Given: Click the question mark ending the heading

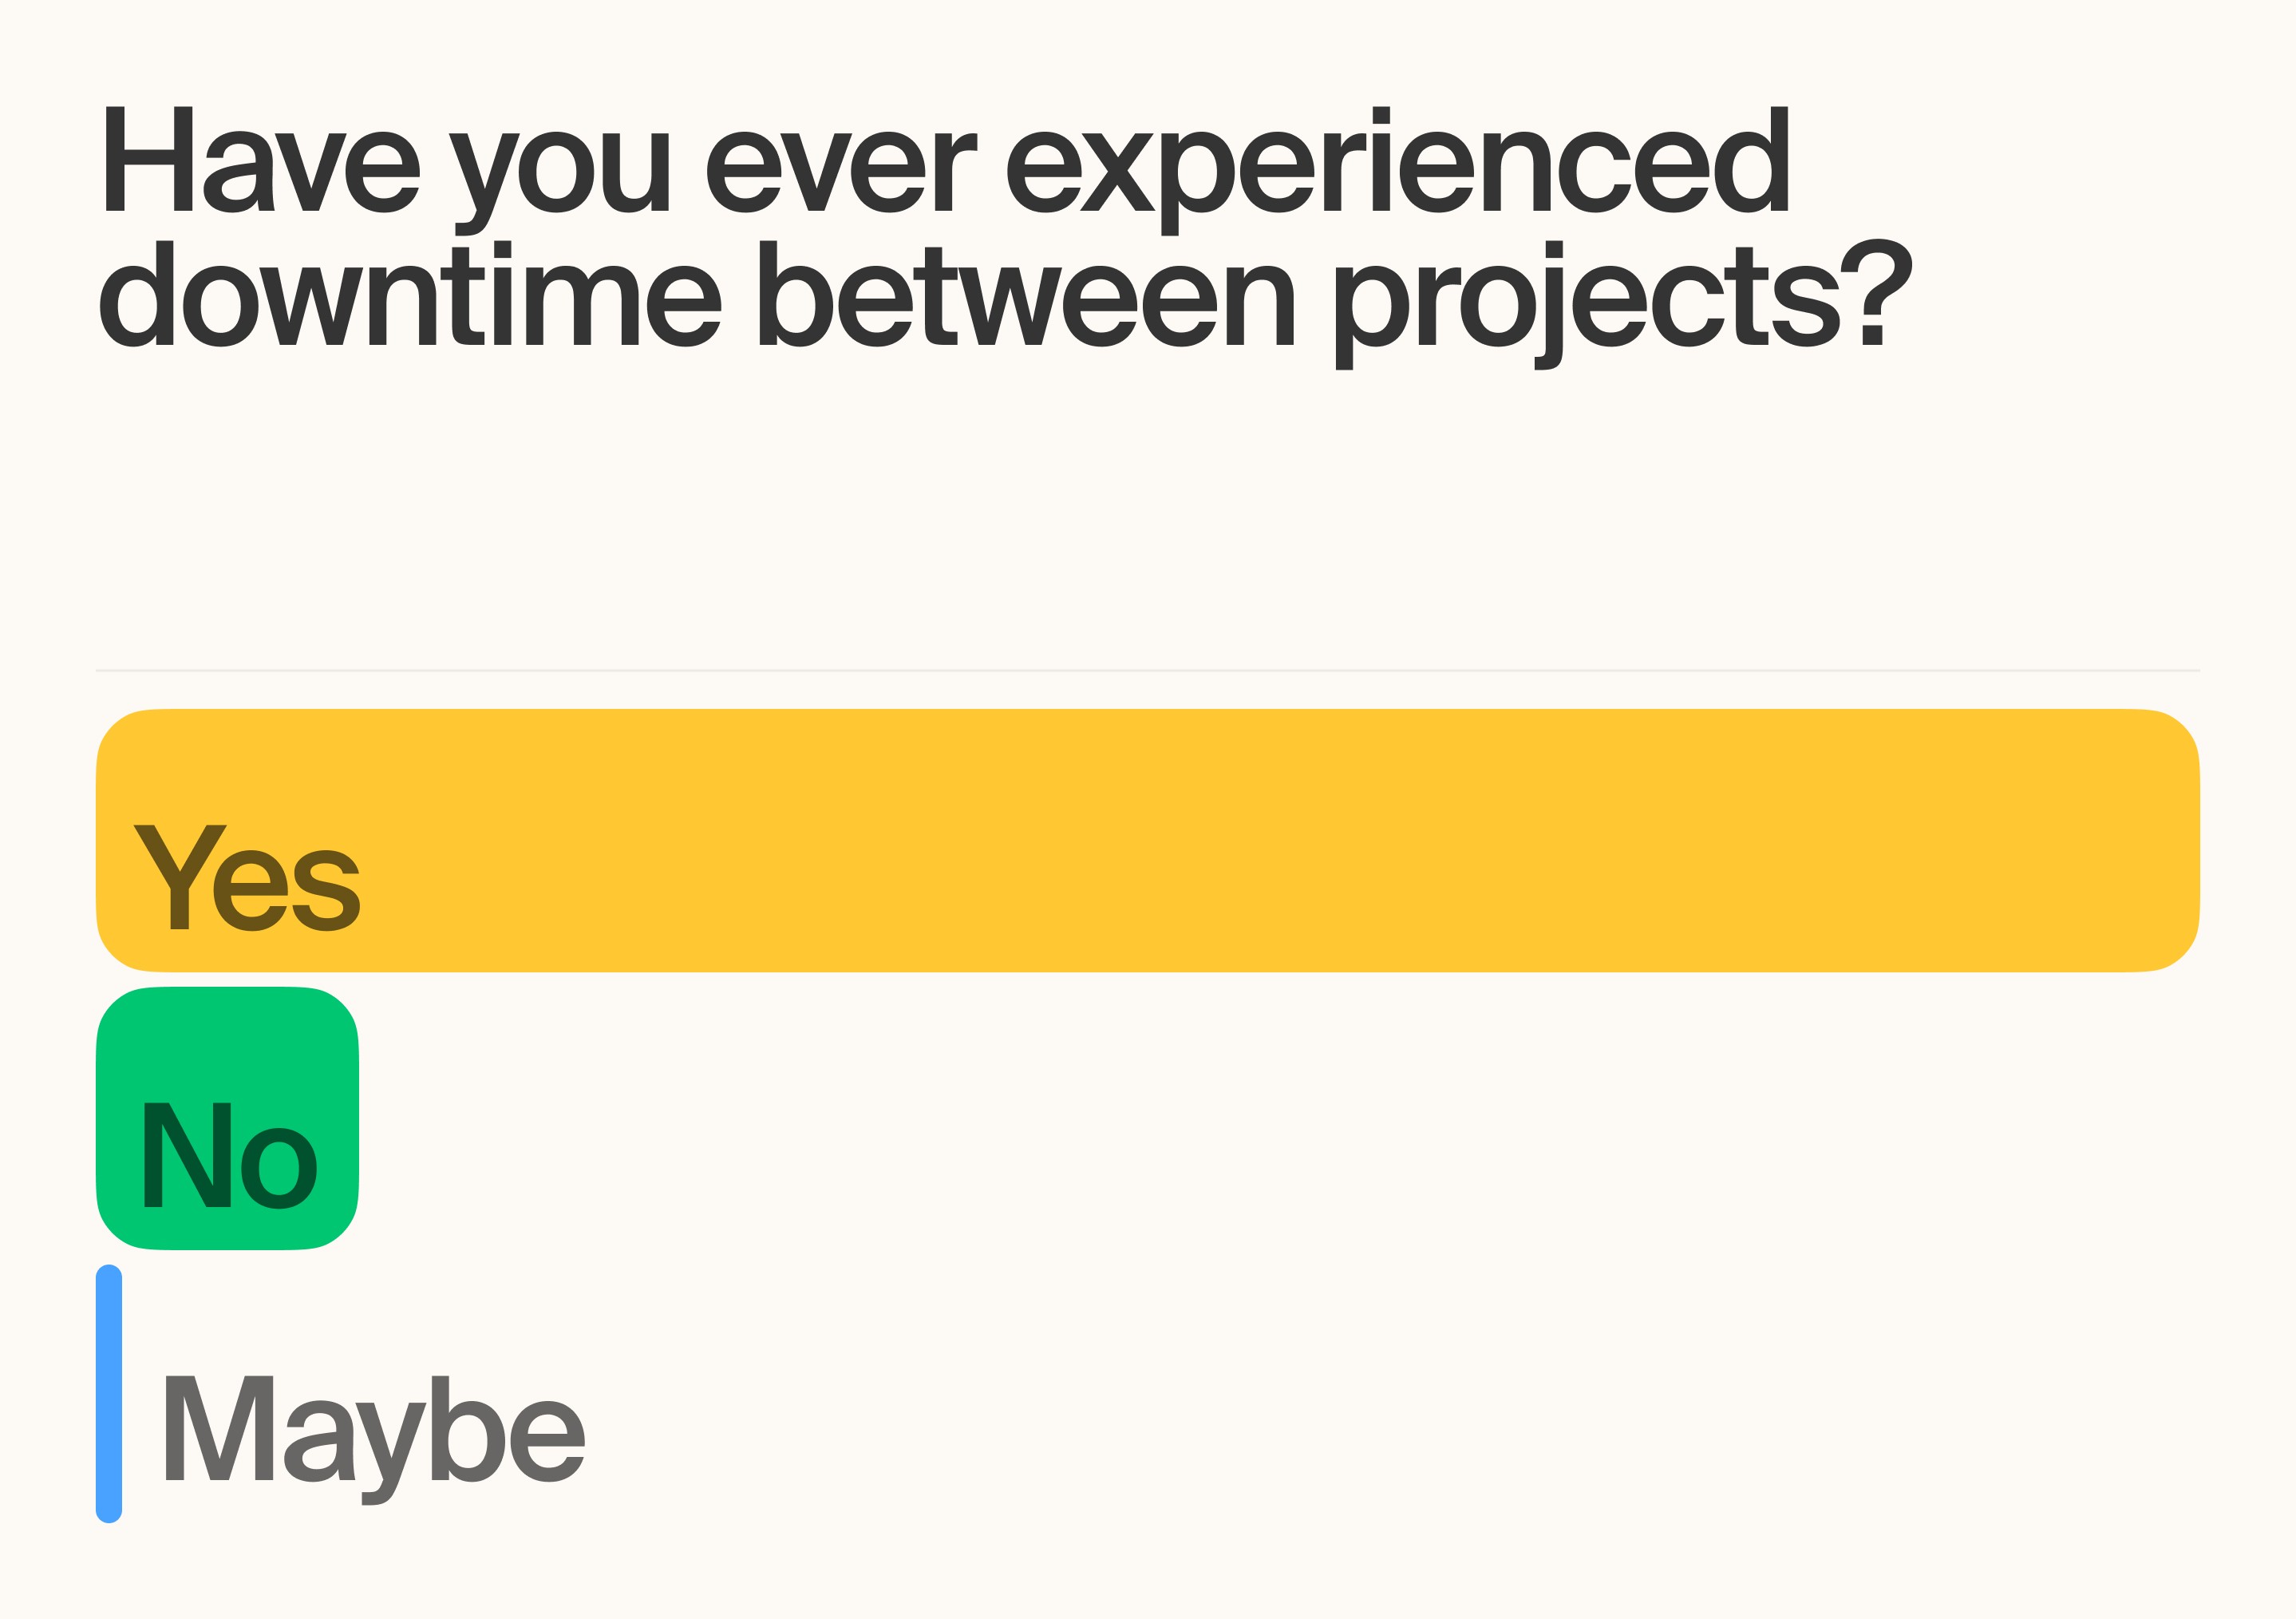Looking at the screenshot, I should coord(1876,292).
